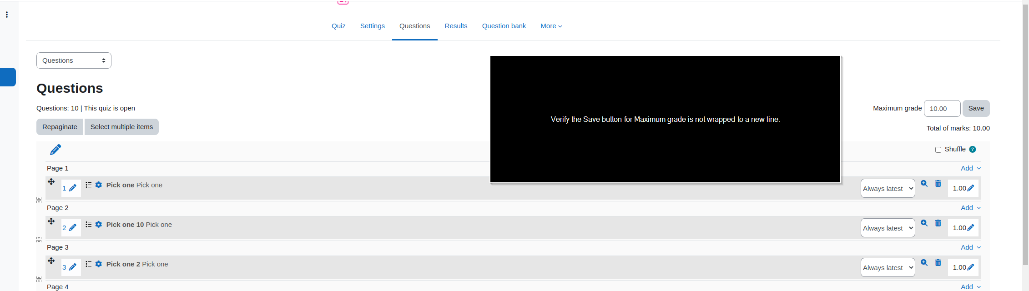This screenshot has width=1029, height=291.
Task: Switch to the Results tab
Action: tap(456, 26)
